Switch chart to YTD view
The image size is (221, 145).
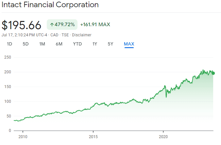click(77, 44)
